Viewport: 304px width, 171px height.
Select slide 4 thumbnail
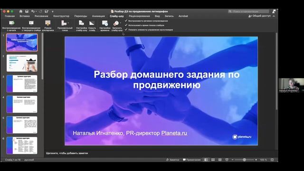22,104
